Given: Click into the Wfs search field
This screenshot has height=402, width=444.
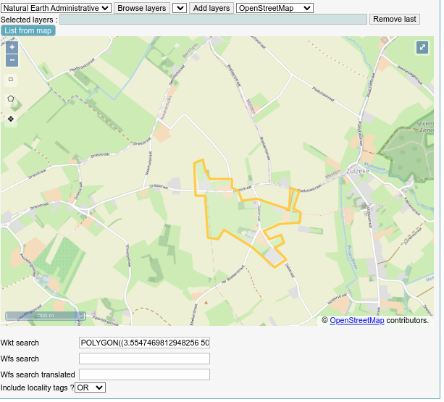Looking at the screenshot, I should (144, 359).
